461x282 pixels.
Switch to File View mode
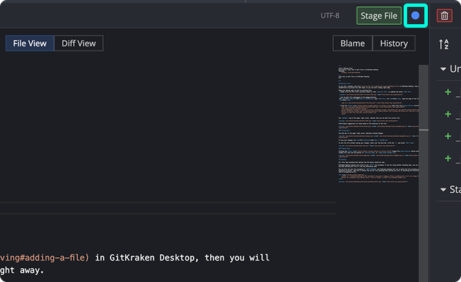[x=30, y=44]
